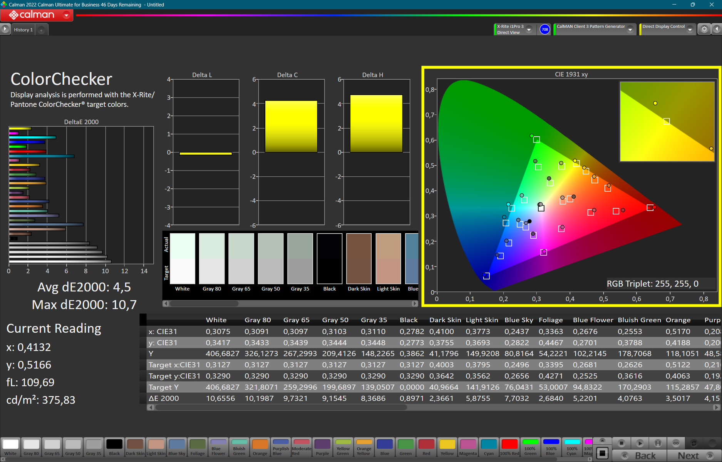This screenshot has width=722, height=462.
Task: Expand the Direct Display Control dropdown
Action: click(x=690, y=30)
